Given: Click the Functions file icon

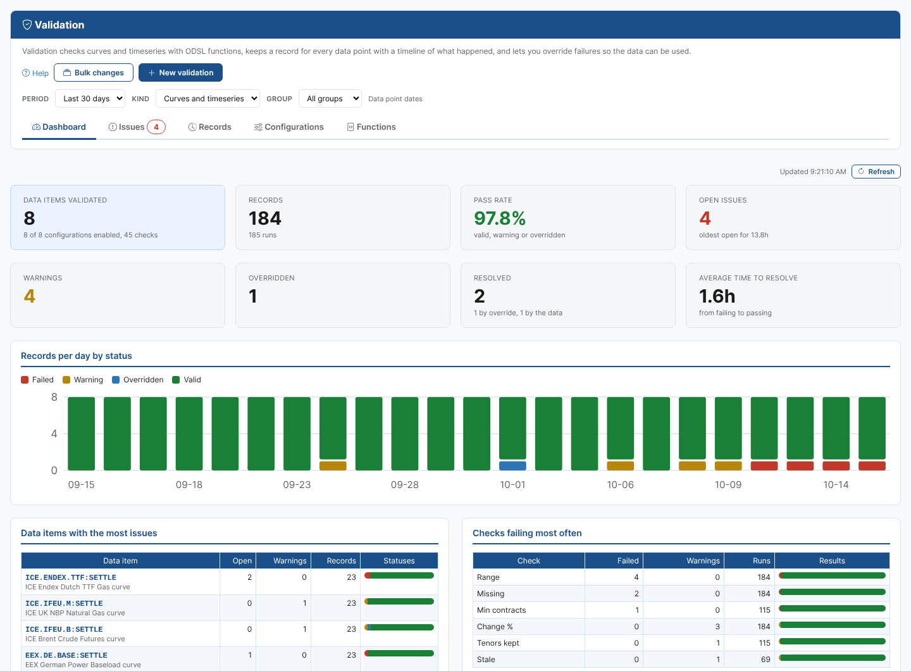Looking at the screenshot, I should point(350,127).
